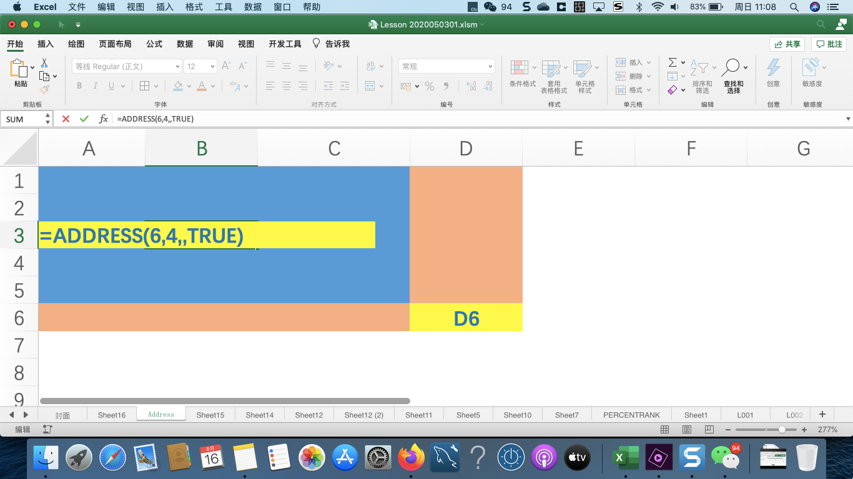
Task: Click the zoom slider handle
Action: click(x=782, y=430)
